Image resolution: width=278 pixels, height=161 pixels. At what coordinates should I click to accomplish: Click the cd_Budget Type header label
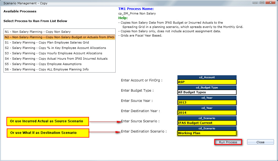[x=207, y=88]
